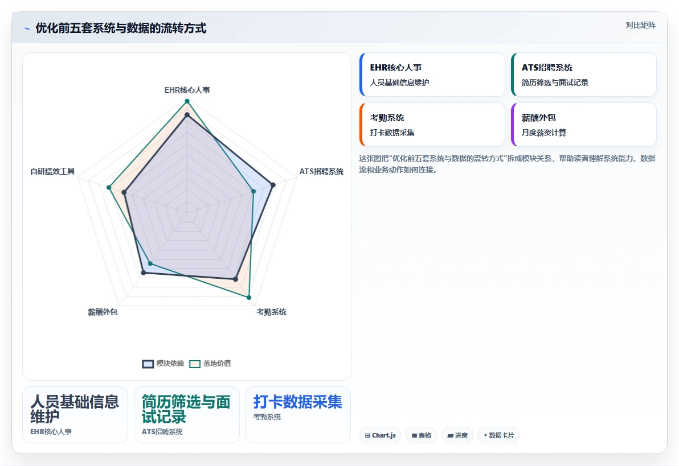Click the 考勤系统 radar axis label

point(272,312)
